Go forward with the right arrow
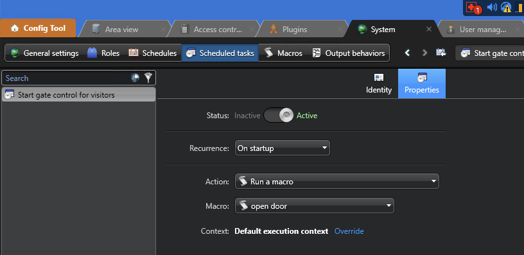This screenshot has width=524, height=255. click(x=424, y=53)
